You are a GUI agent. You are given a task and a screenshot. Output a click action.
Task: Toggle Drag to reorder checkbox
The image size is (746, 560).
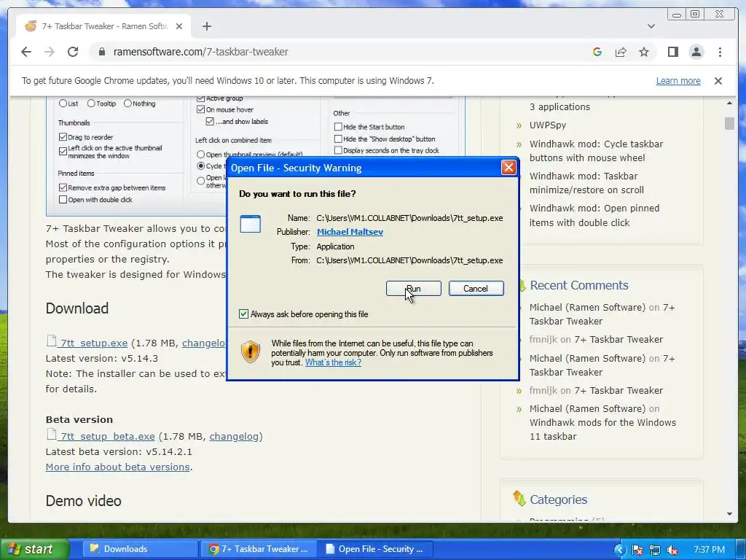tap(63, 136)
